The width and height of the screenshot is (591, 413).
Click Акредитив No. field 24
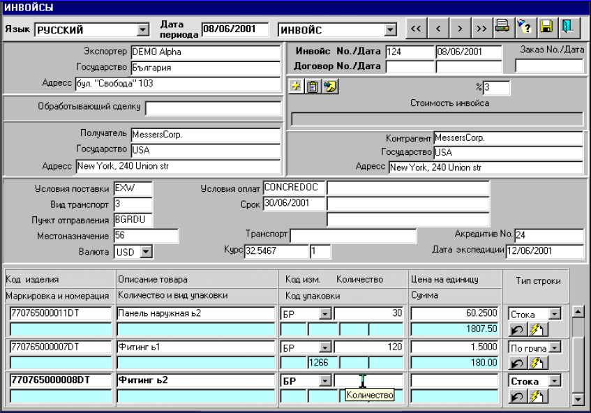(549, 235)
